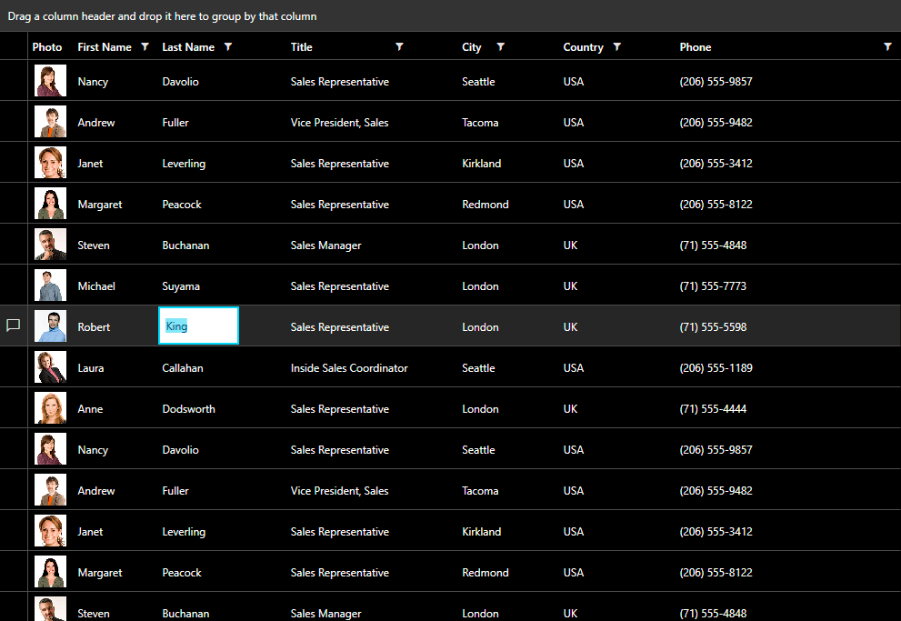Select the last name cell Callahan
Image resolution: width=901 pixels, height=621 pixels.
coord(183,367)
